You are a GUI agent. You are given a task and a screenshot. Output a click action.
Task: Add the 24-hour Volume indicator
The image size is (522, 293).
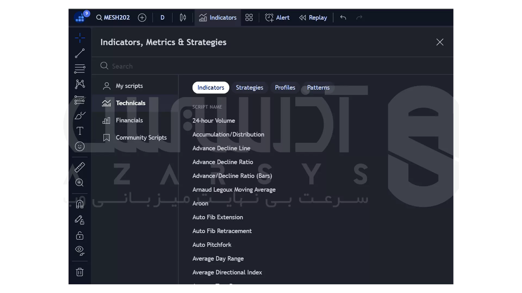pyautogui.click(x=214, y=121)
